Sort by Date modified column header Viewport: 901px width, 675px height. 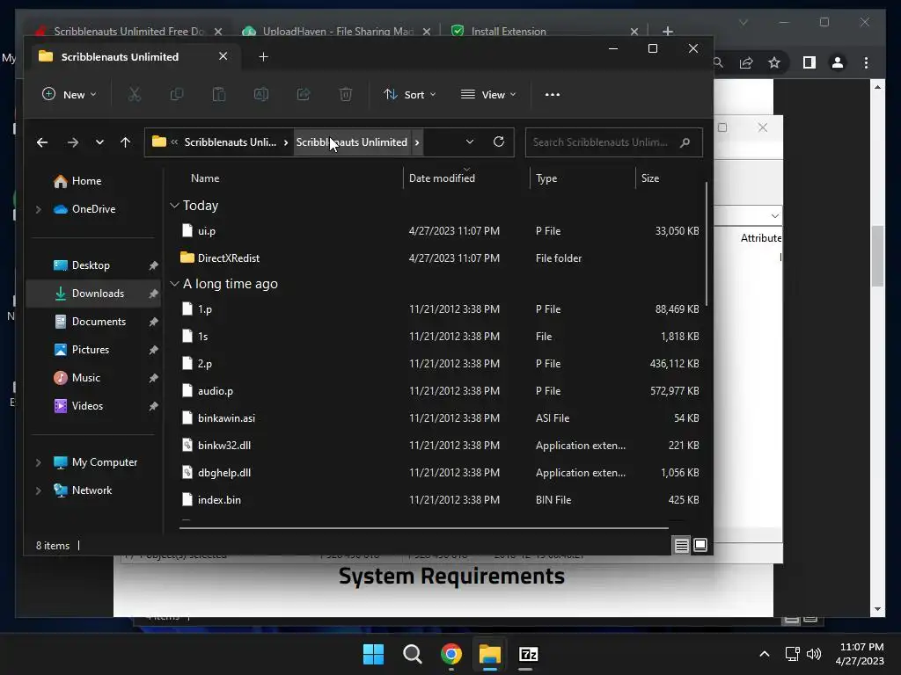point(466,178)
